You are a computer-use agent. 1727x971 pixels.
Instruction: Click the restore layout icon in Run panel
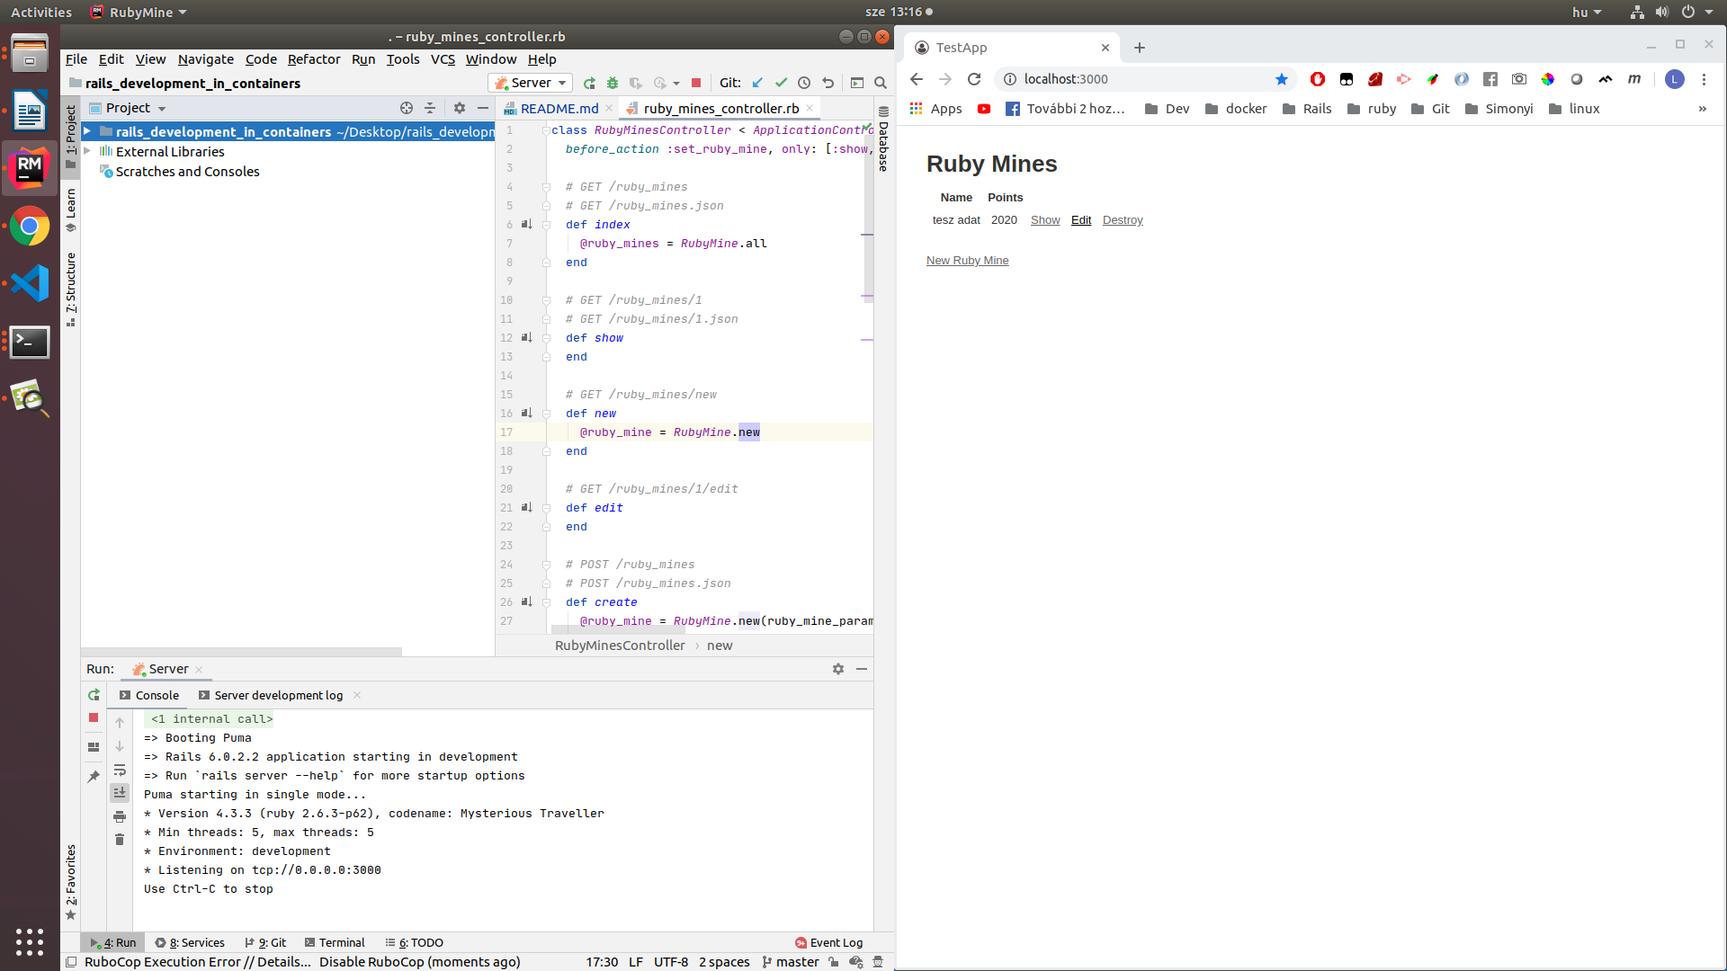coord(94,747)
